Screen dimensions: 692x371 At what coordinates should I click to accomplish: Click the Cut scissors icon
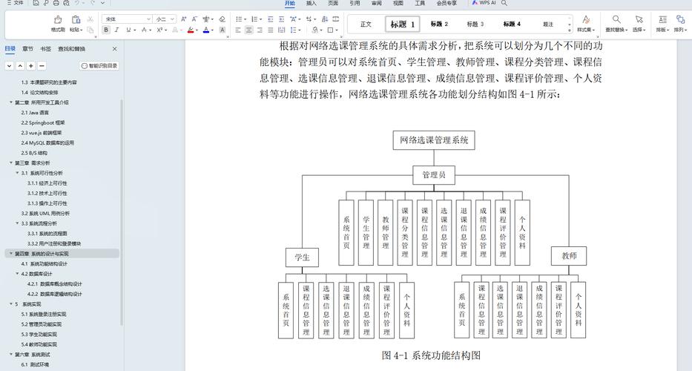(90, 19)
